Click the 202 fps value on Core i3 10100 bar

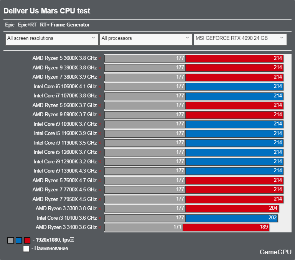tap(272, 217)
